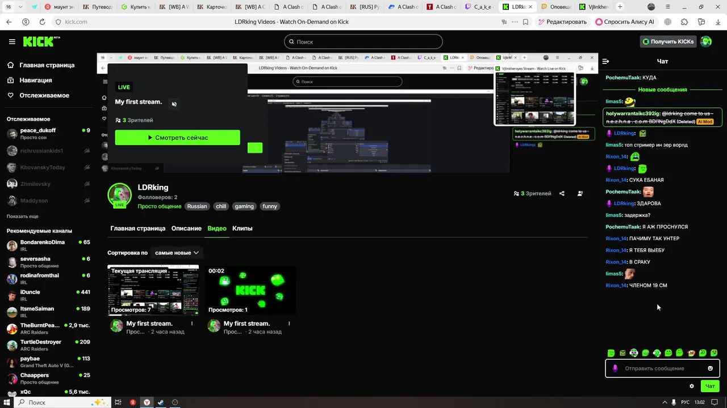Insert the headphones emote with purple eyes
The height and width of the screenshot is (408, 727).
tap(634, 353)
